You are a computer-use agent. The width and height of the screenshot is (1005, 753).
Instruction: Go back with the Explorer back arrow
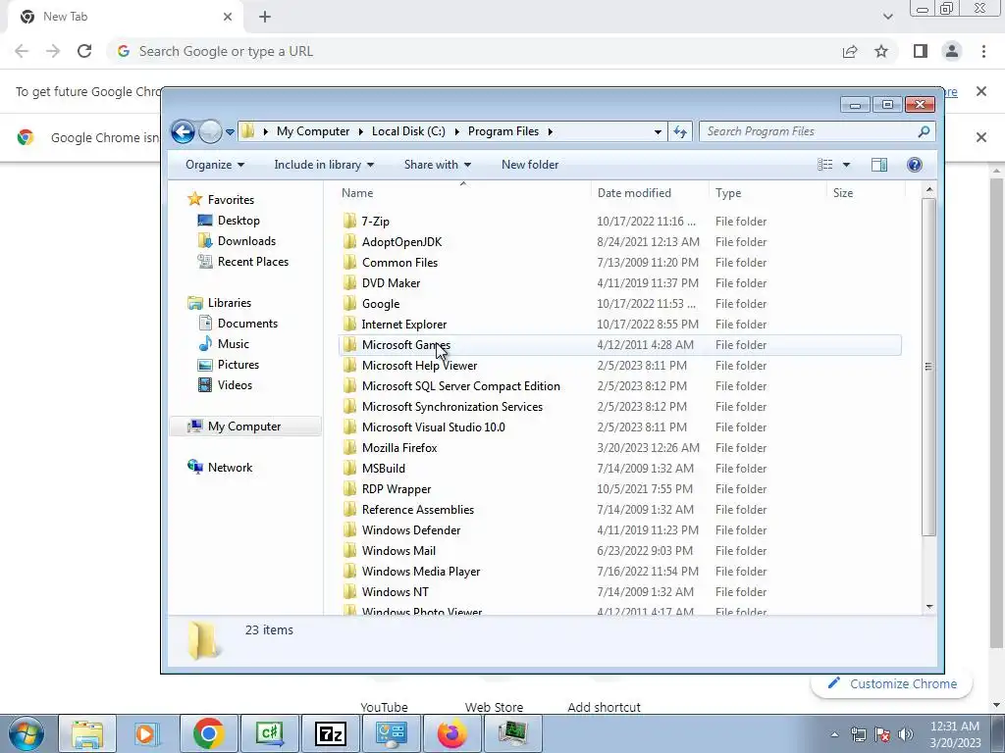(x=183, y=132)
